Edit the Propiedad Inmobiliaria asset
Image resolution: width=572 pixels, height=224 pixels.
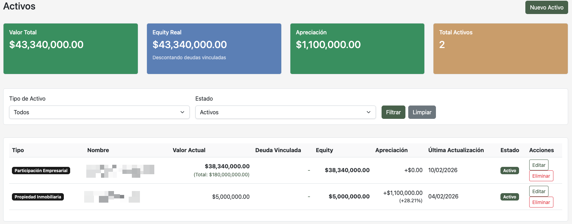[x=539, y=191]
